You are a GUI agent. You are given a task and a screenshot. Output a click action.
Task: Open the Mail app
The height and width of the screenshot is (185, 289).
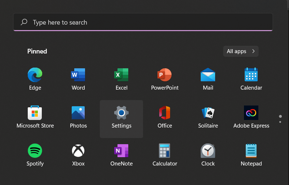coord(208,75)
